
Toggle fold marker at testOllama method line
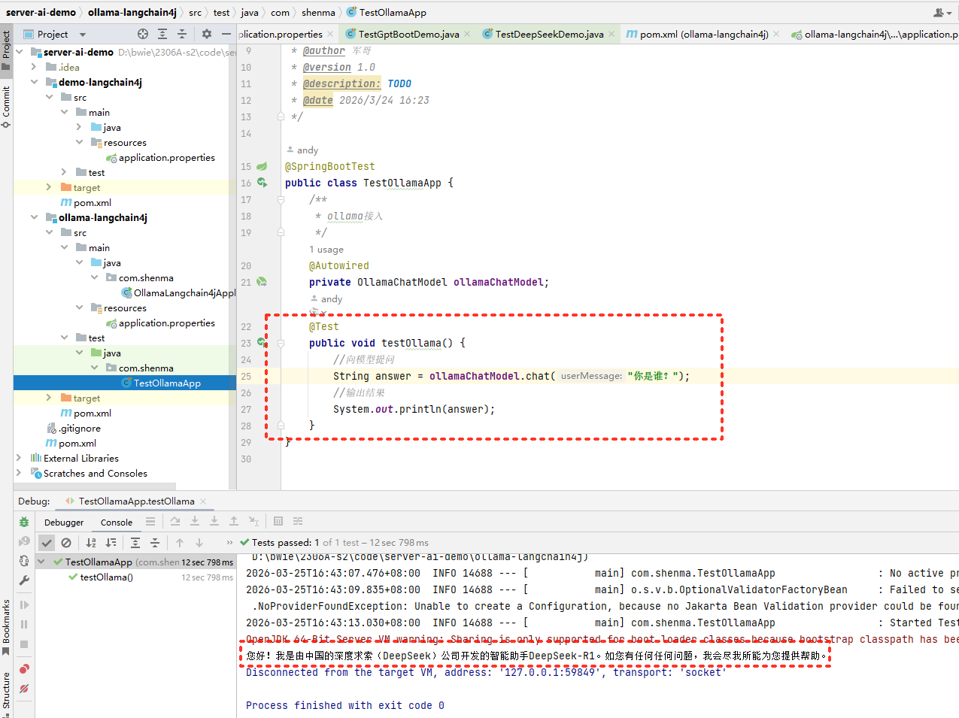(281, 343)
